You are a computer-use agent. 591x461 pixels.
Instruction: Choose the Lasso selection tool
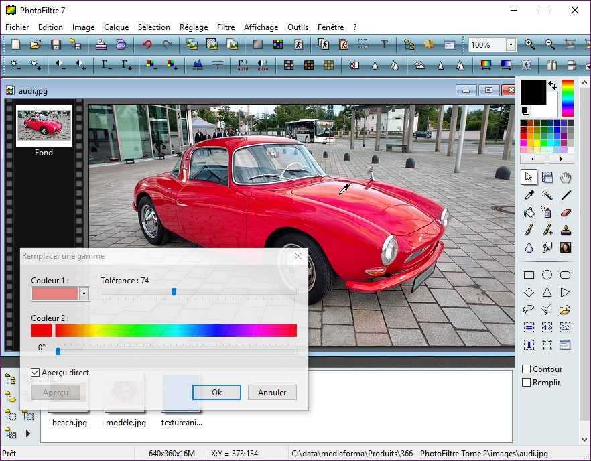pyautogui.click(x=529, y=310)
